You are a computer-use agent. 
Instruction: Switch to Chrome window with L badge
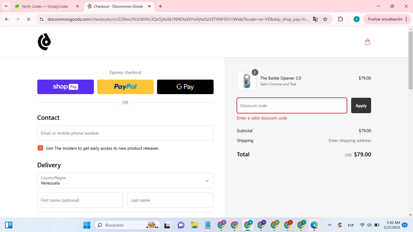click(288, 225)
